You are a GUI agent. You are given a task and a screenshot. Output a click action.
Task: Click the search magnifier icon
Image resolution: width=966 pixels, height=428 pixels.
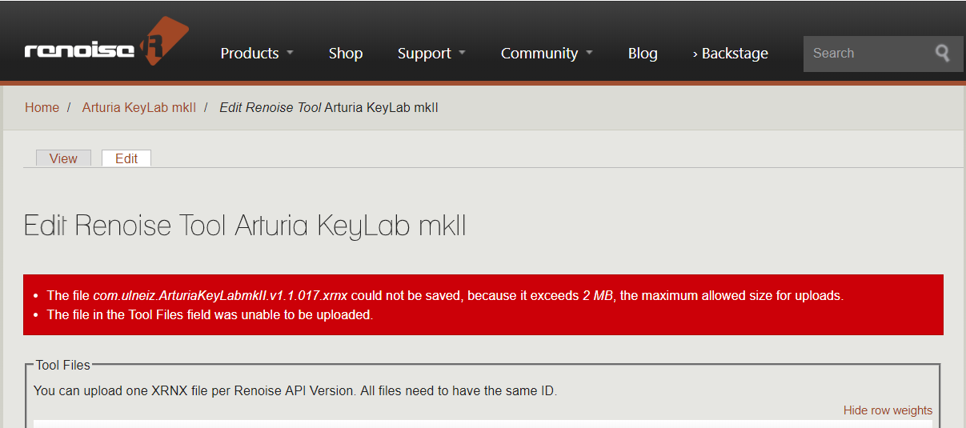[x=943, y=54]
